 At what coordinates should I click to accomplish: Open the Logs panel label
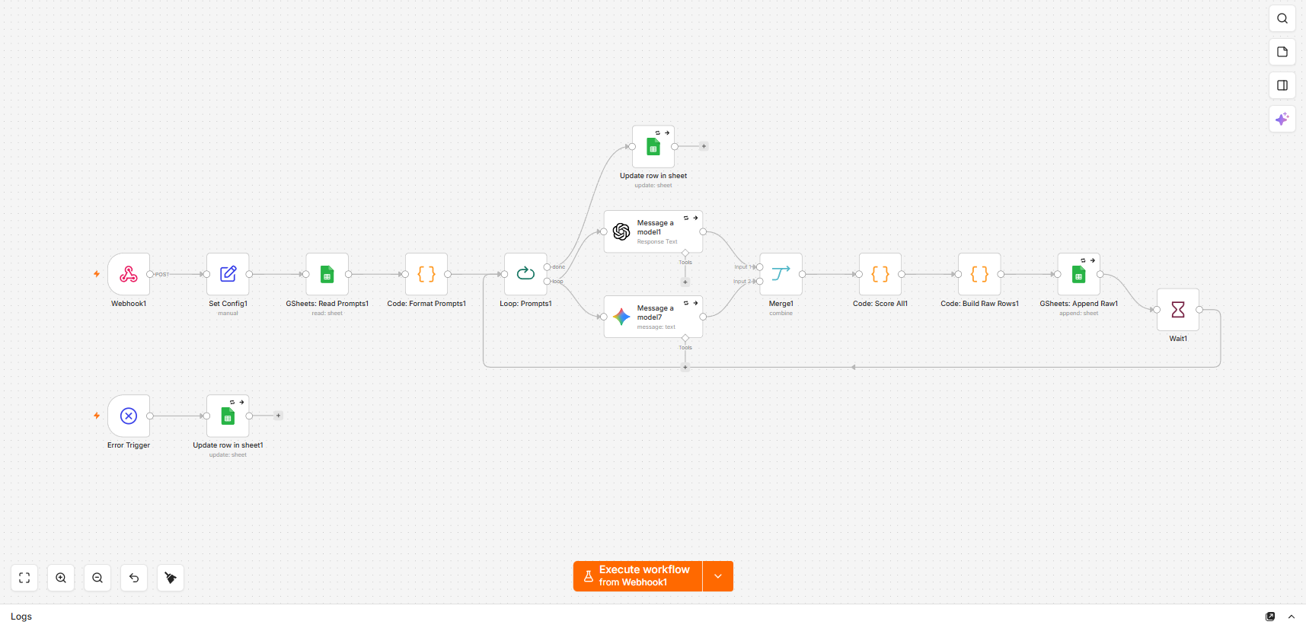[x=21, y=617]
